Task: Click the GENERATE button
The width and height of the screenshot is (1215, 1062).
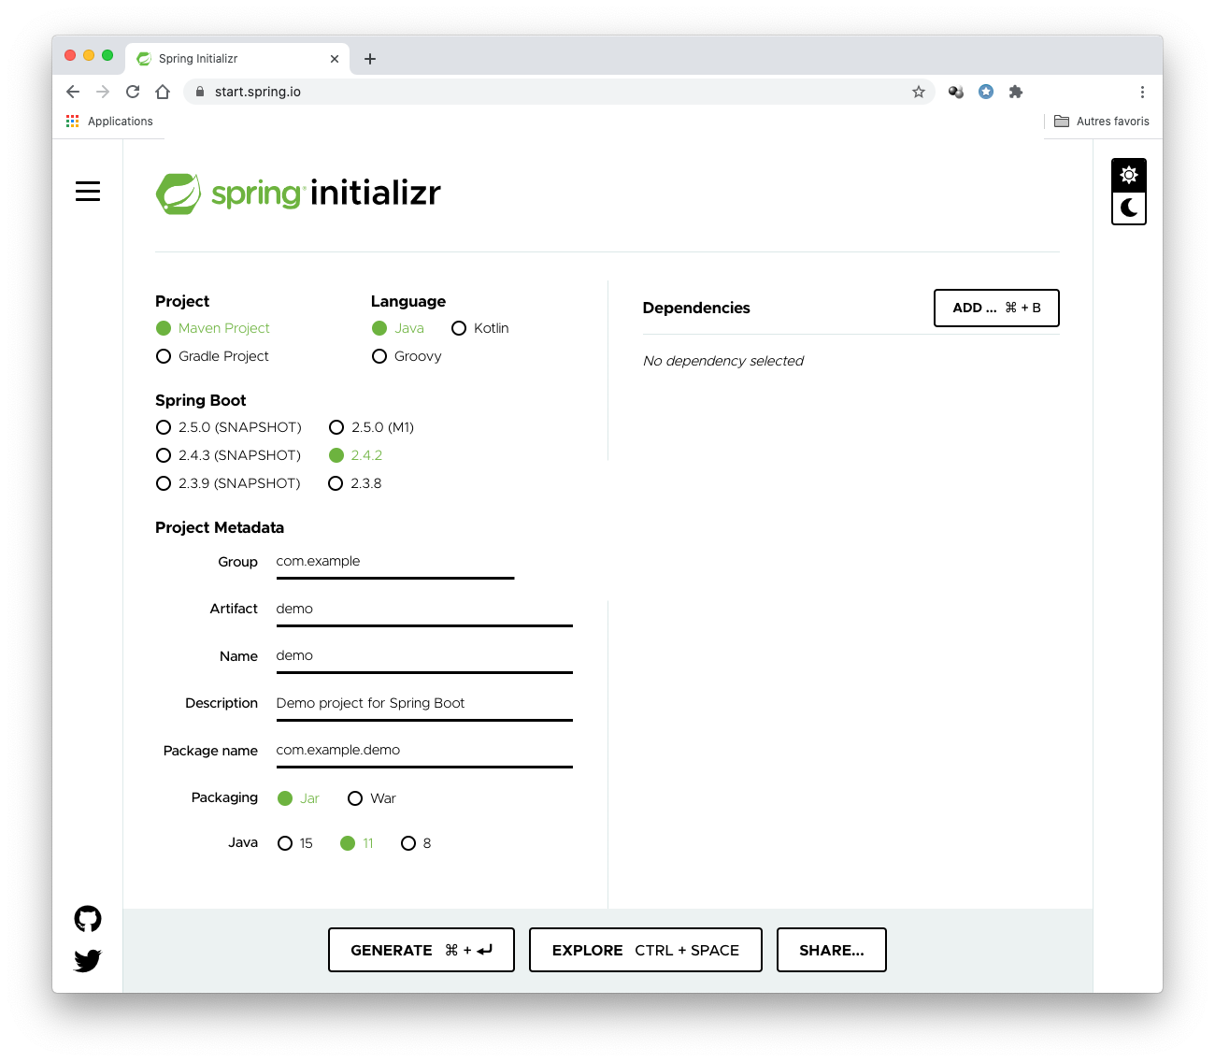Action: pyautogui.click(x=422, y=950)
